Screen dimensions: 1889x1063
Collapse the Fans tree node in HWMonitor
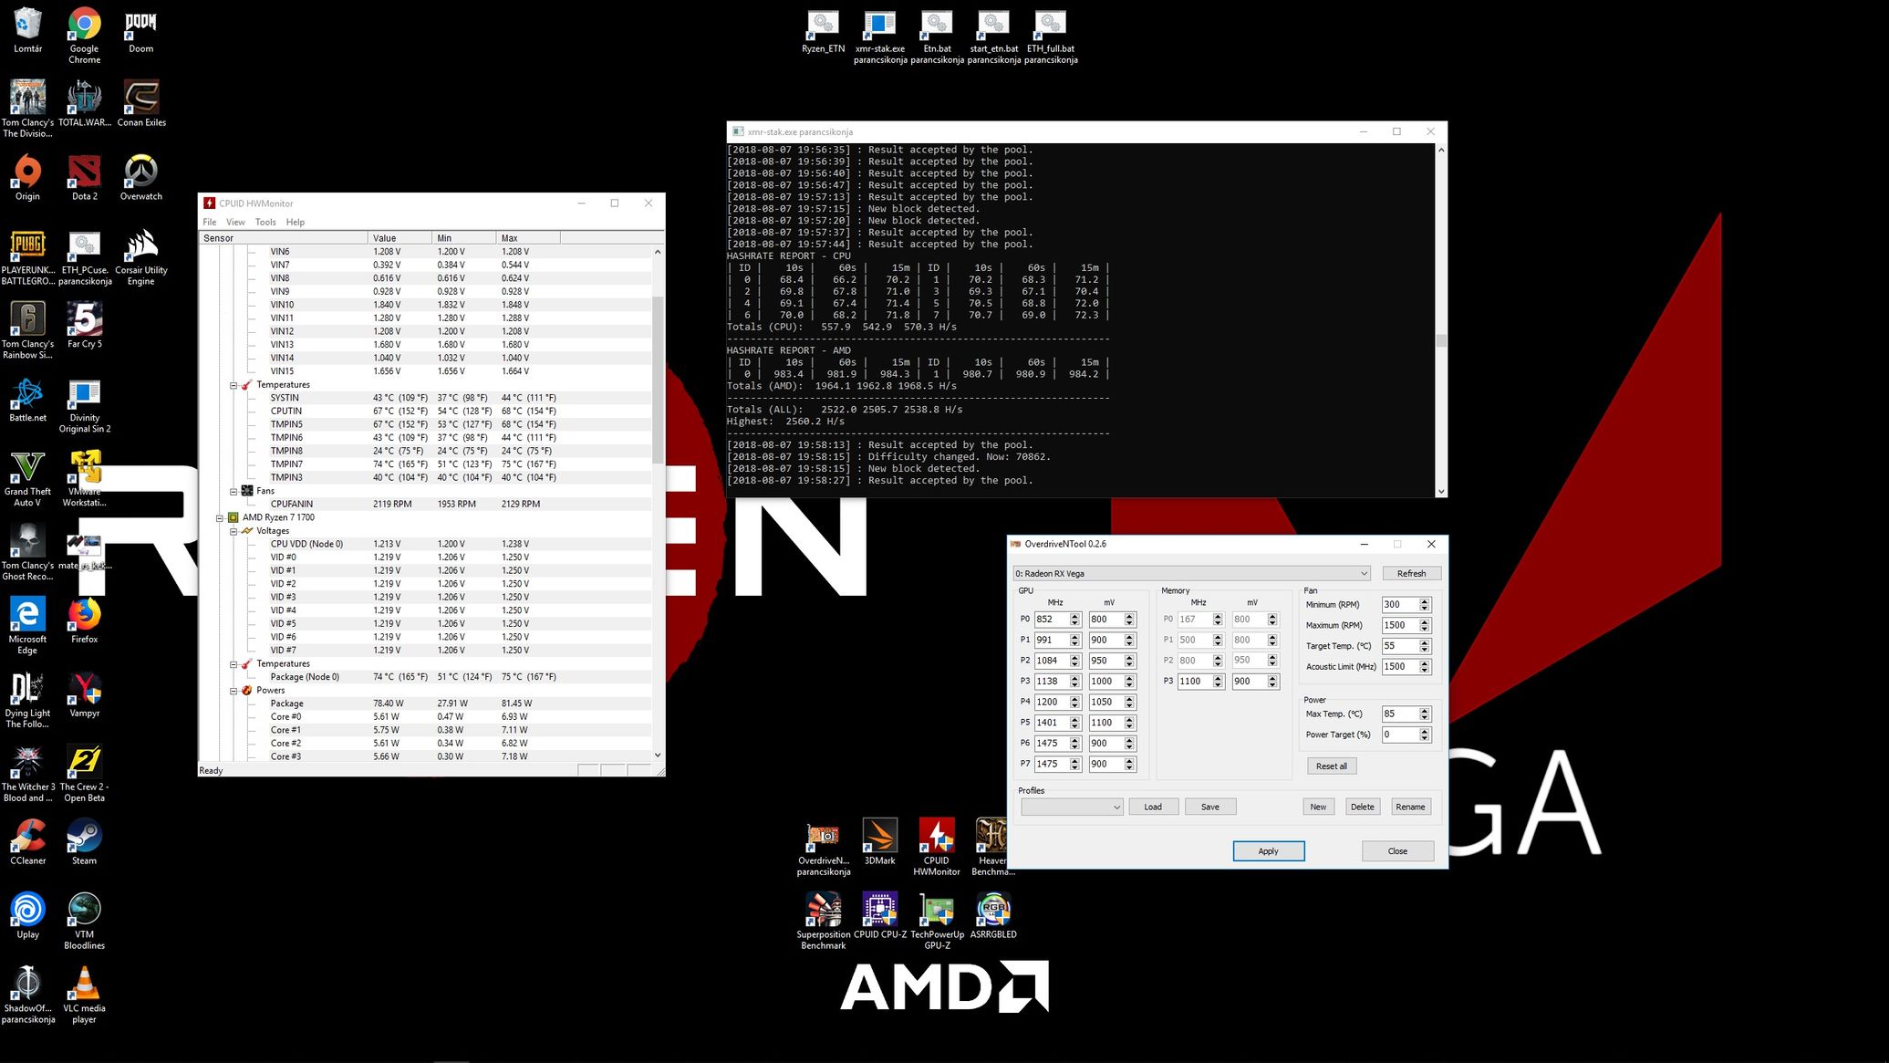(x=234, y=491)
